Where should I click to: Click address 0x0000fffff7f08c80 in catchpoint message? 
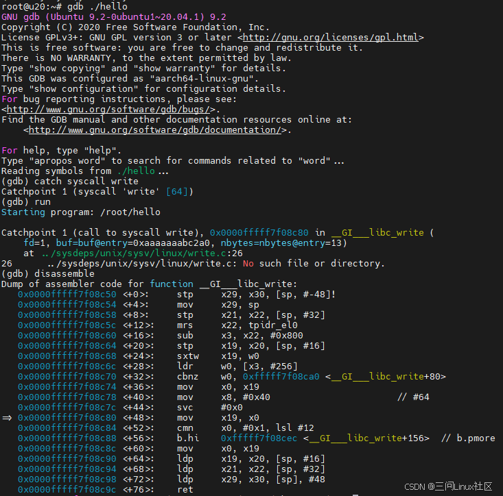(x=259, y=232)
